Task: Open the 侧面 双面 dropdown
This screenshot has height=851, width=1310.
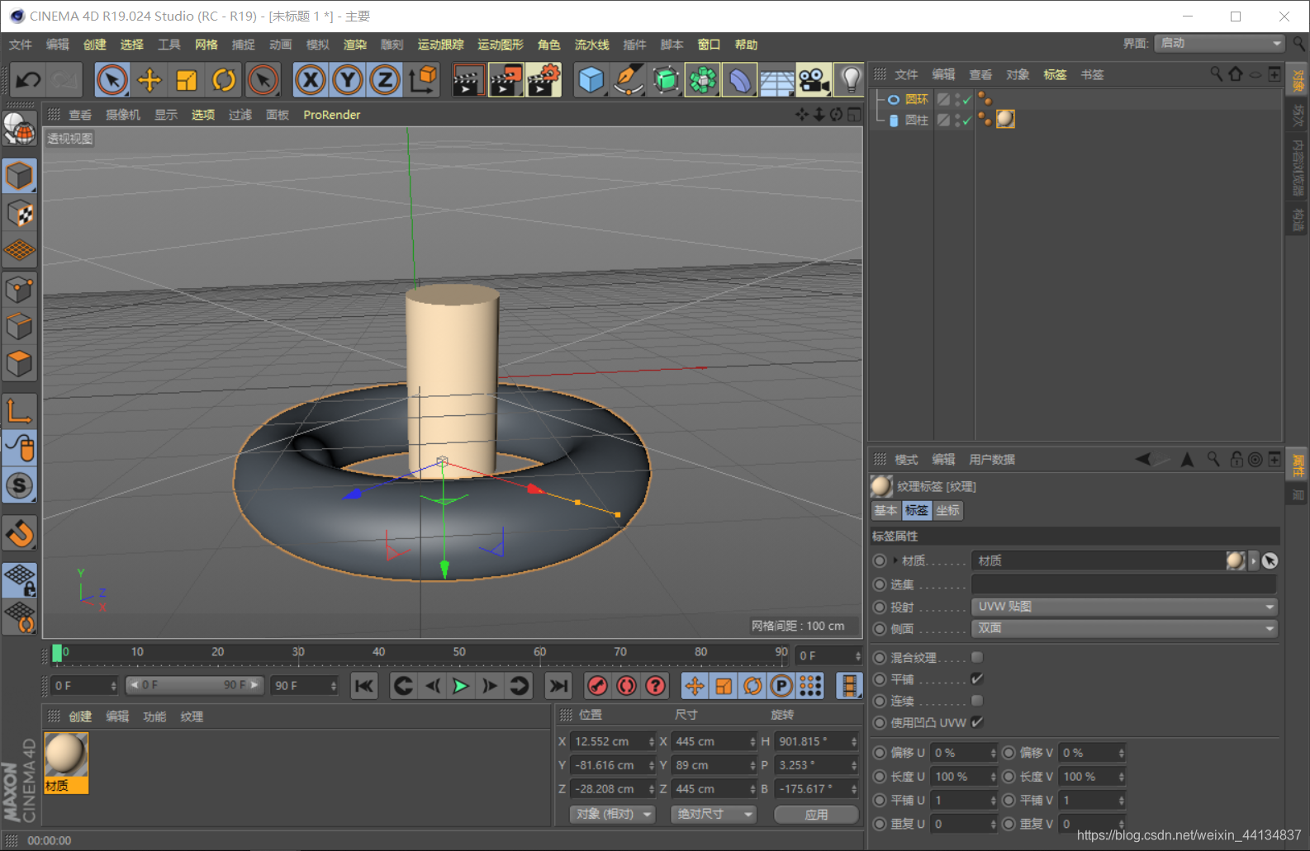Action: click(1124, 628)
